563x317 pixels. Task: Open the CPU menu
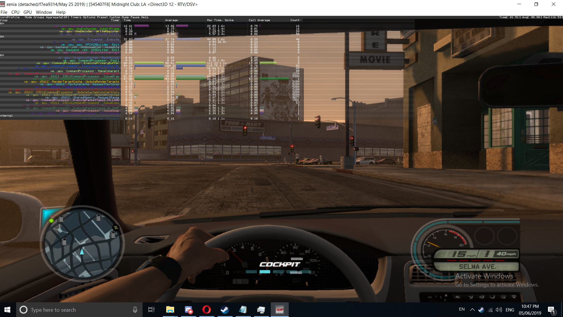[x=15, y=12]
